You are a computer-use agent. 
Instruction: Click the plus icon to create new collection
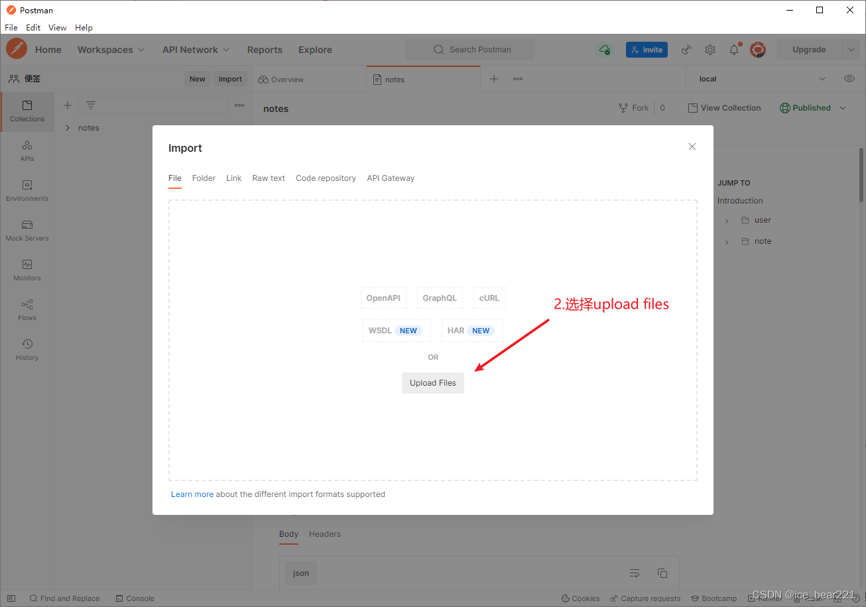[x=68, y=105]
